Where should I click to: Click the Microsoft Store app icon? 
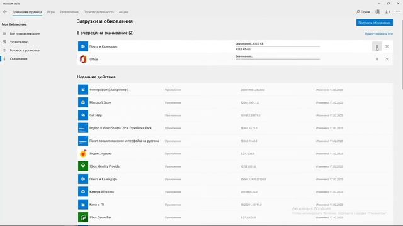click(83, 102)
